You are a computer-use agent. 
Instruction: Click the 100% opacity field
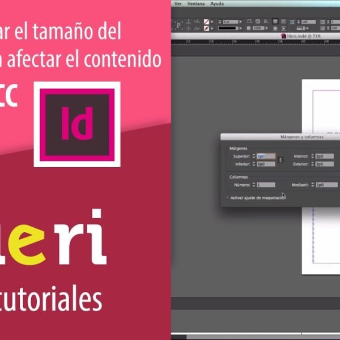point(258,28)
